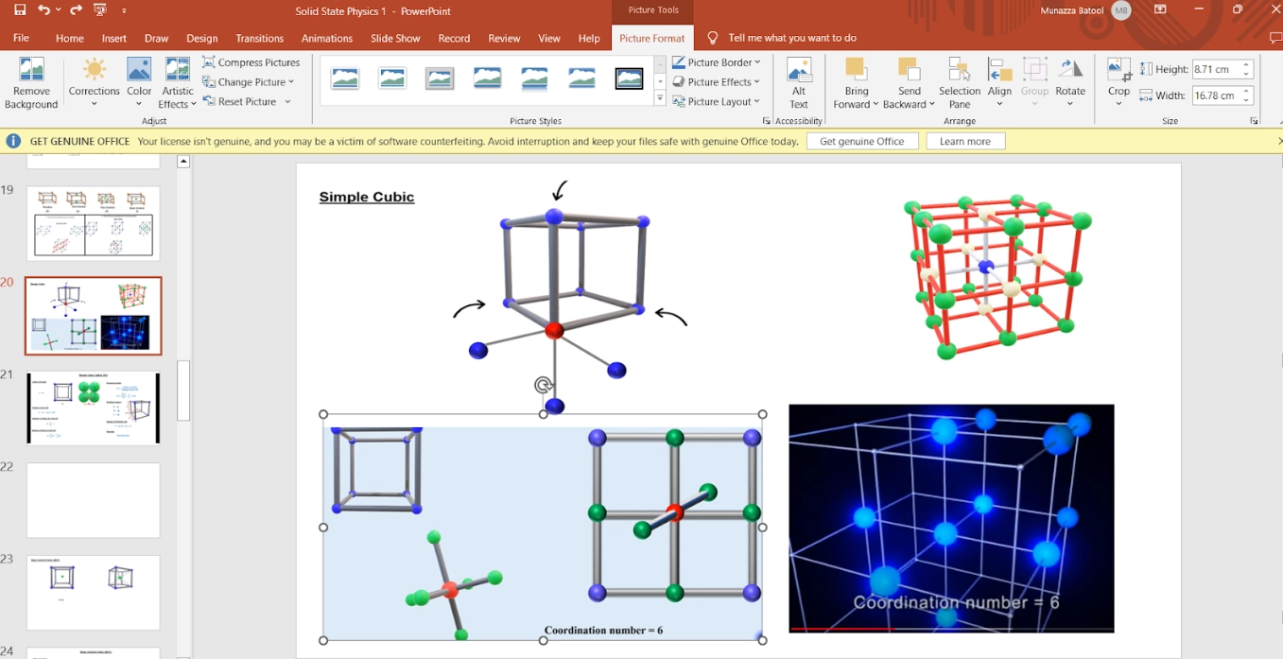Start slideshow from beginning icon
The height and width of the screenshot is (659, 1283).
point(100,10)
